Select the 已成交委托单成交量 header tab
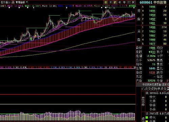Image resolution: width=169 pixels, height=122 pixels. (155, 89)
